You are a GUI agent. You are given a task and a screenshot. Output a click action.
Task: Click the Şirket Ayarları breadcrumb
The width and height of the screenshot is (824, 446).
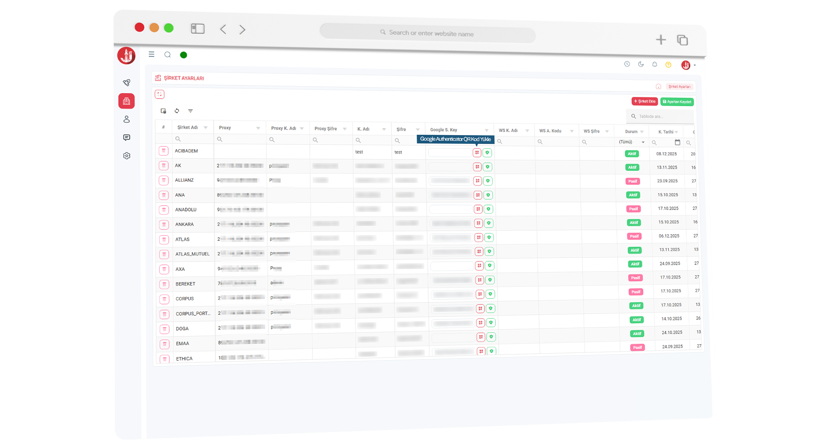[679, 87]
